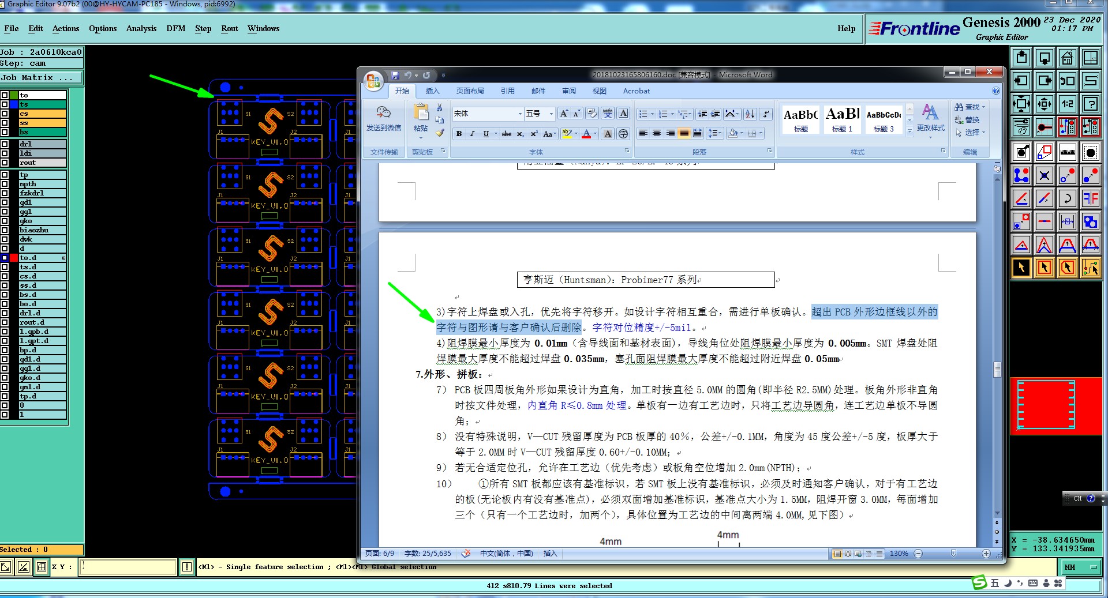This screenshot has width=1108, height=598.
Task: Click the overlapping blue shapes icon
Action: [1090, 221]
